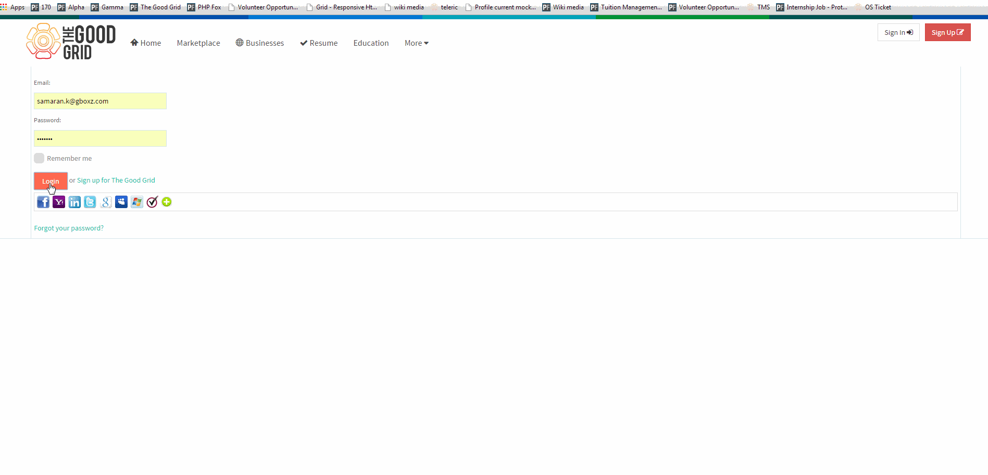Open the Tuition Management bookmark
Image resolution: width=988 pixels, height=475 pixels.
626,7
